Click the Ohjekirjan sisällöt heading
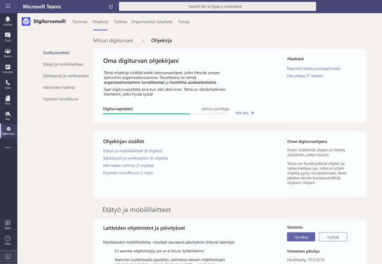 124,141
